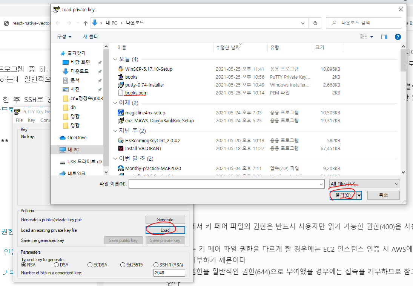The width and height of the screenshot is (413, 286).
Task: Open 사진 in sidebar
Action: (75, 89)
